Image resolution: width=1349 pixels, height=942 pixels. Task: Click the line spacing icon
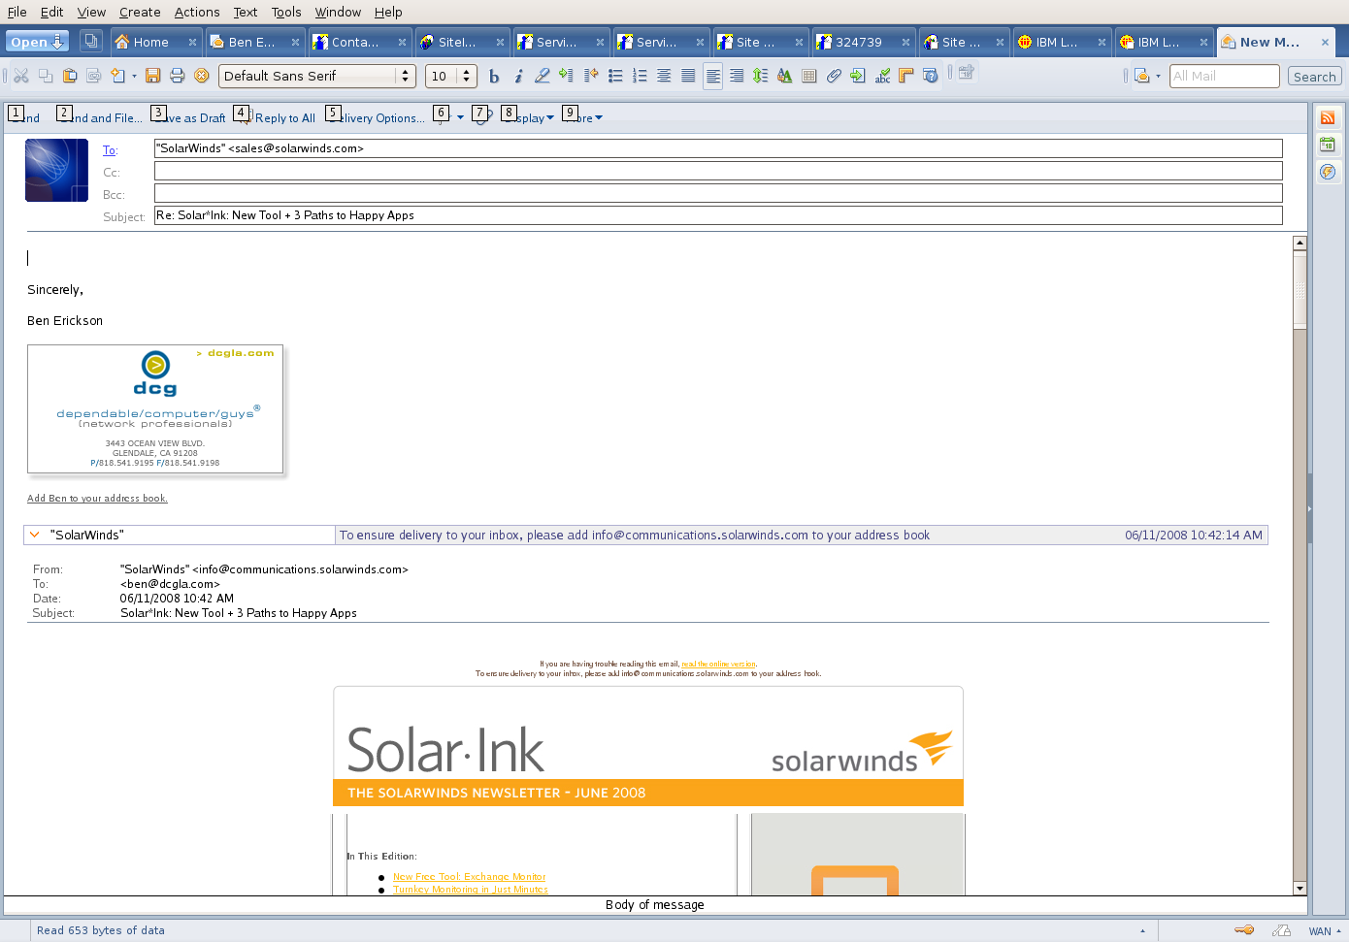(761, 76)
